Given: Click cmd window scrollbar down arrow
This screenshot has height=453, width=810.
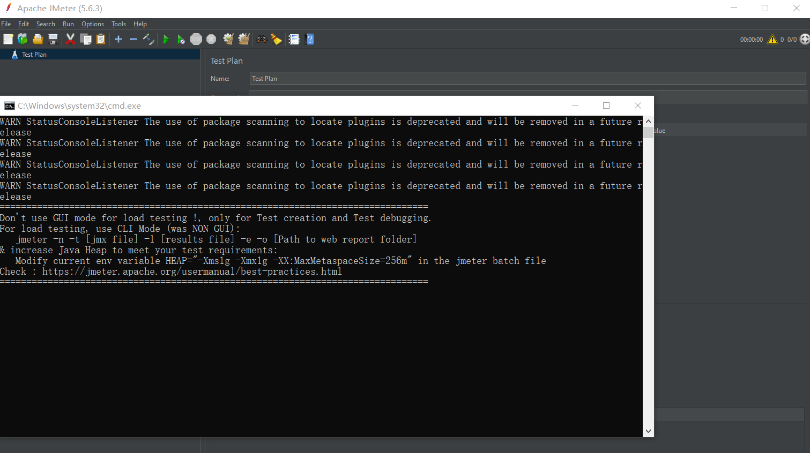Looking at the screenshot, I should [x=648, y=431].
